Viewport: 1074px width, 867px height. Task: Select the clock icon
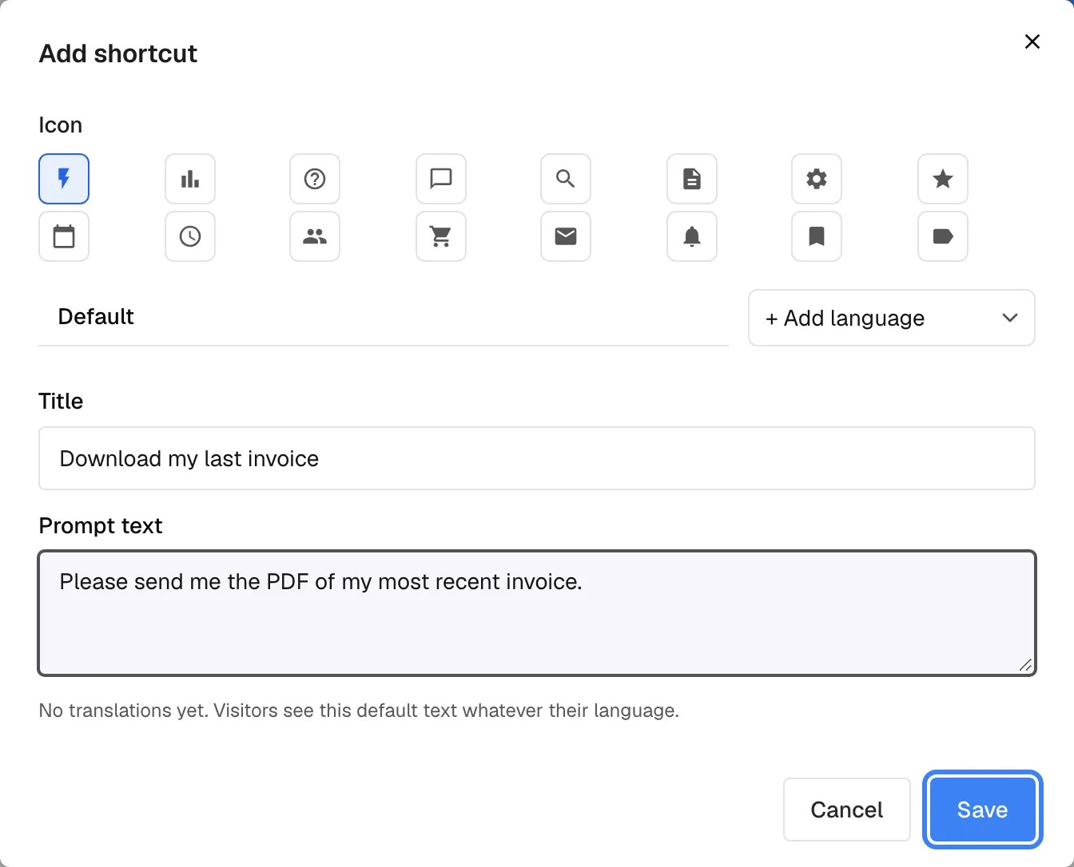click(190, 236)
